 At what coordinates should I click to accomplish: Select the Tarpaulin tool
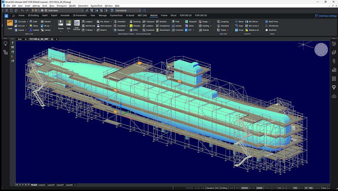192,21
